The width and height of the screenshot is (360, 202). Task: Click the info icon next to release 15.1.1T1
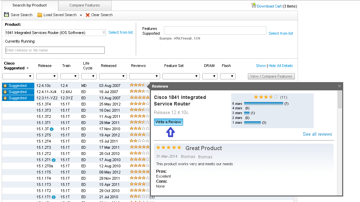[53, 197]
